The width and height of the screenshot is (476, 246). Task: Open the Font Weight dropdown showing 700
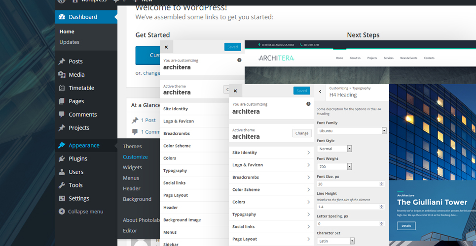334,167
